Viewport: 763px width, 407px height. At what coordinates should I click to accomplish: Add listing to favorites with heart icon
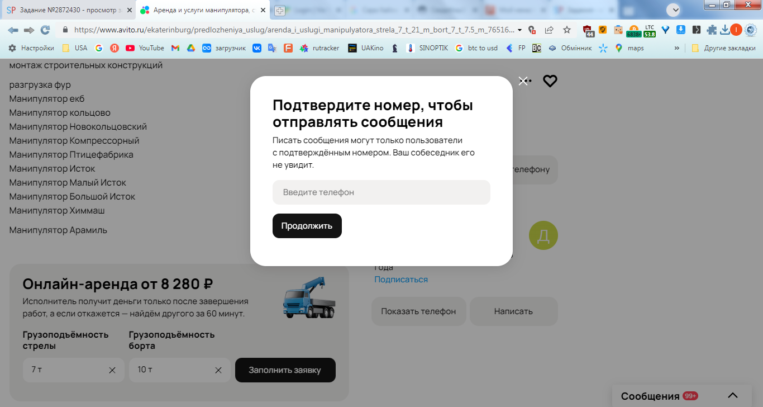pyautogui.click(x=550, y=81)
